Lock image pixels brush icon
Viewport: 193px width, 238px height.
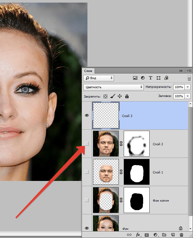(x=112, y=96)
